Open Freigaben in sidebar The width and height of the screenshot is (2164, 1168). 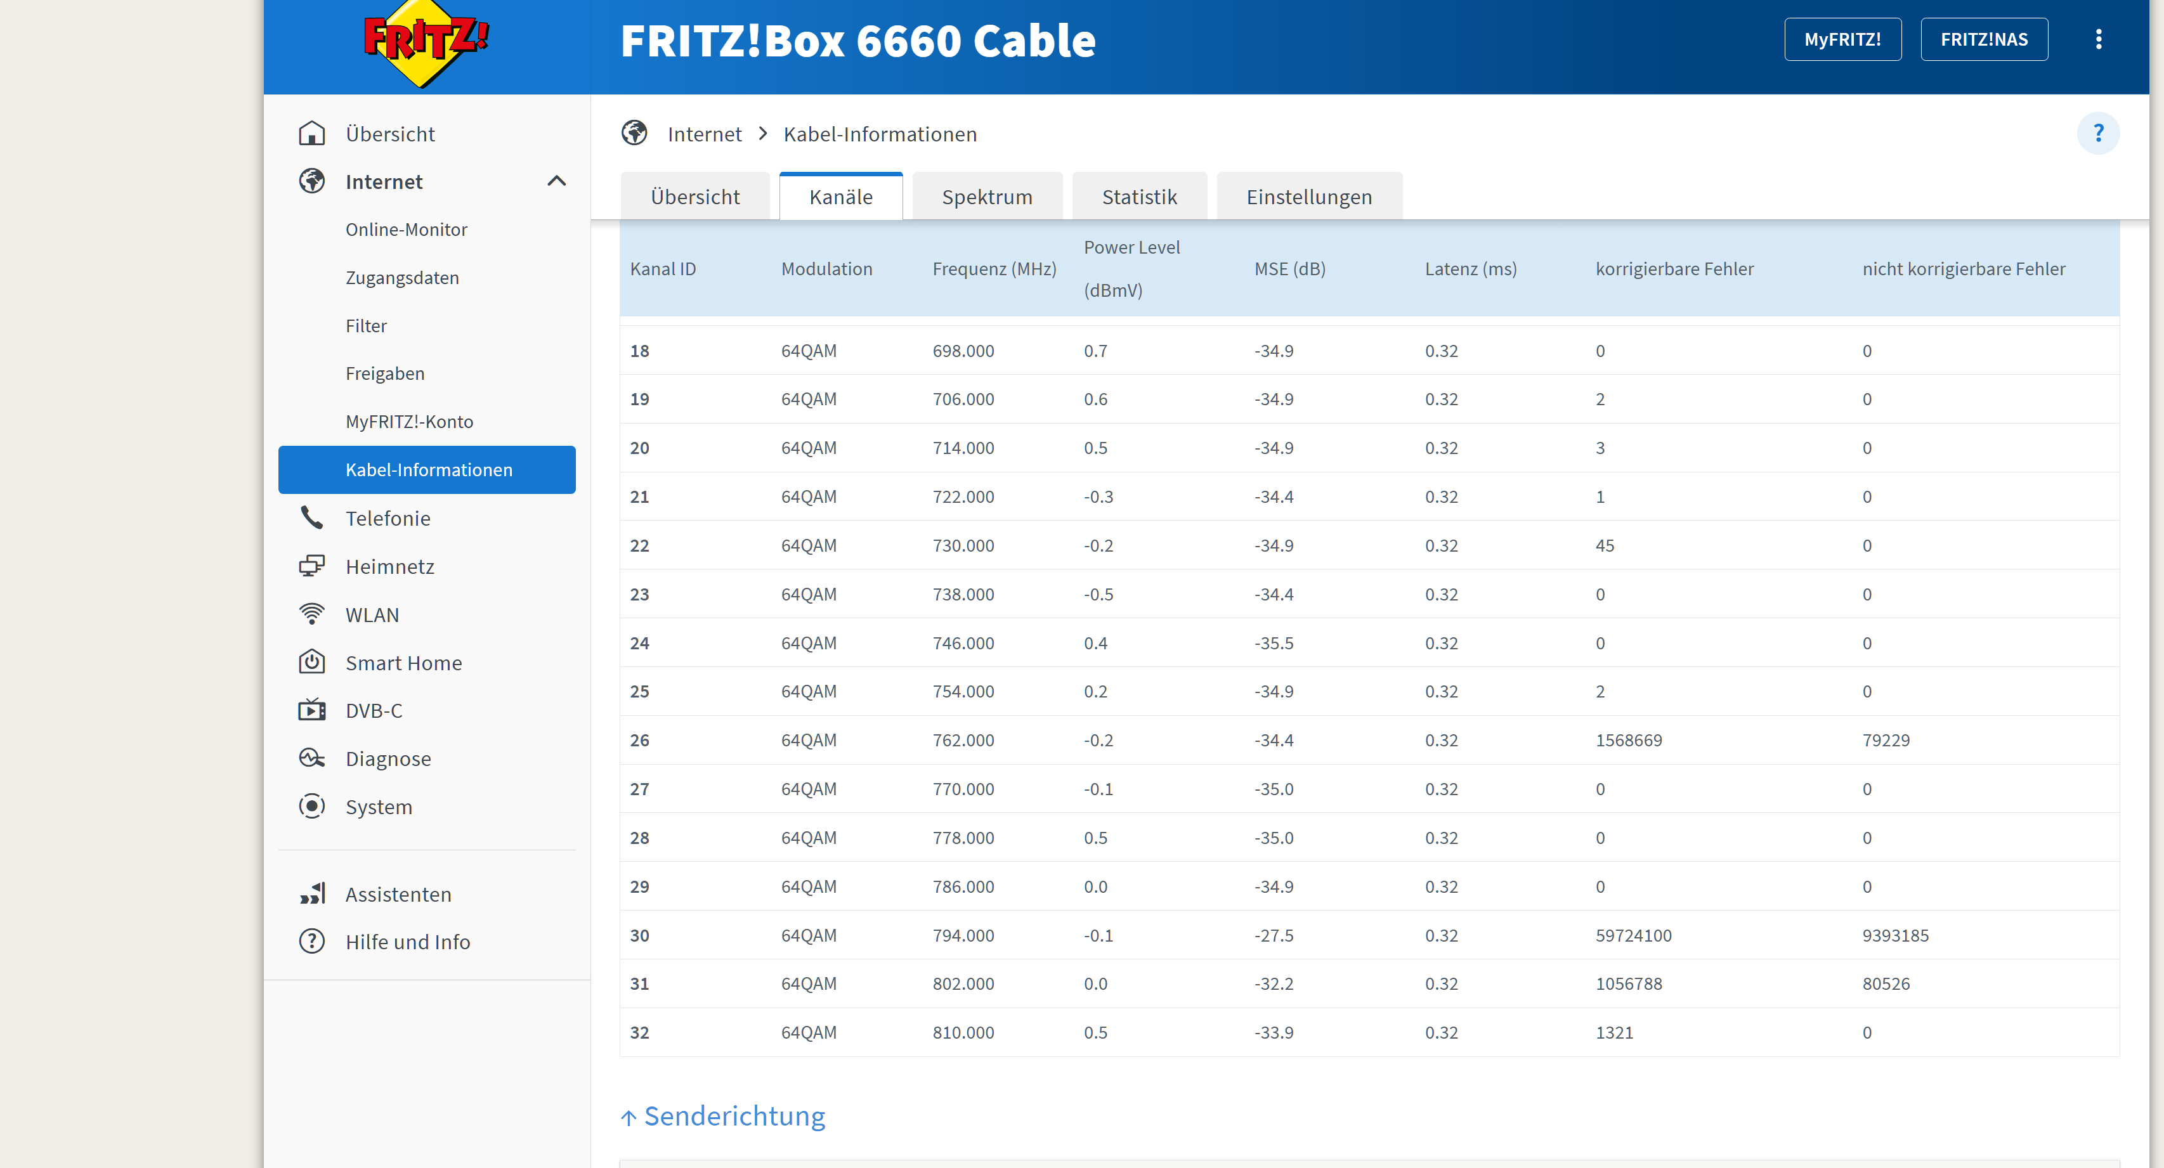point(385,373)
